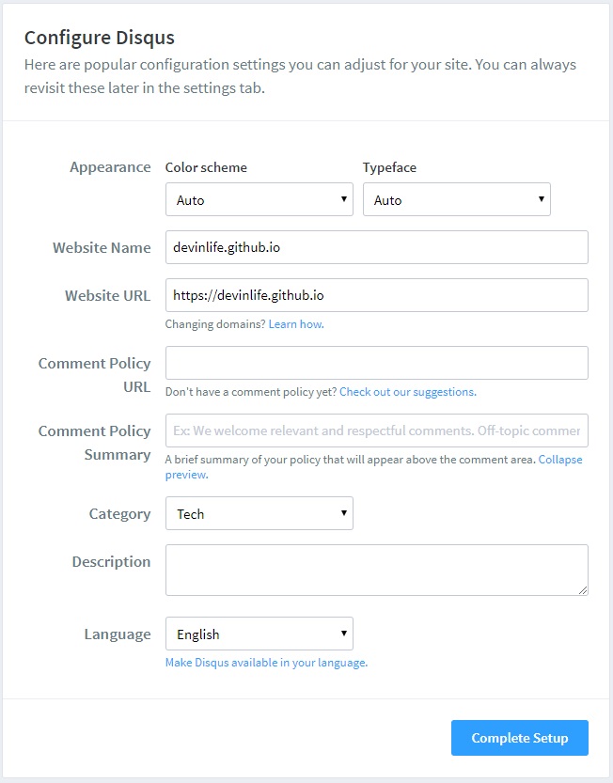The width and height of the screenshot is (613, 783).
Task: Open the Color scheme dropdown
Action: pyautogui.click(x=259, y=199)
